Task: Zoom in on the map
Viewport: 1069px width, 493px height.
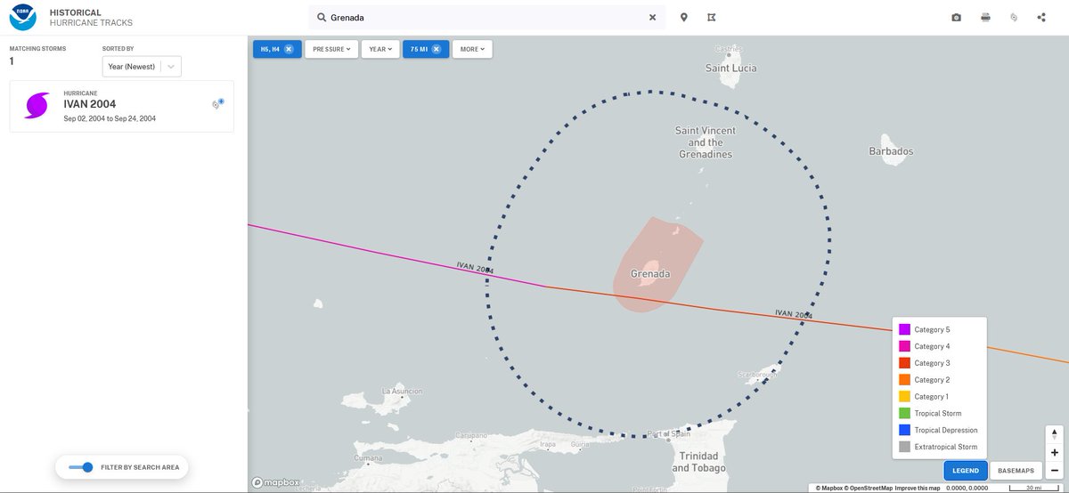Action: click(1055, 453)
